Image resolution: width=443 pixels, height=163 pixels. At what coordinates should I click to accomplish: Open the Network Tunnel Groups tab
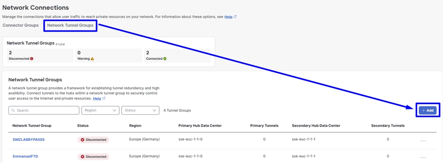[70, 25]
